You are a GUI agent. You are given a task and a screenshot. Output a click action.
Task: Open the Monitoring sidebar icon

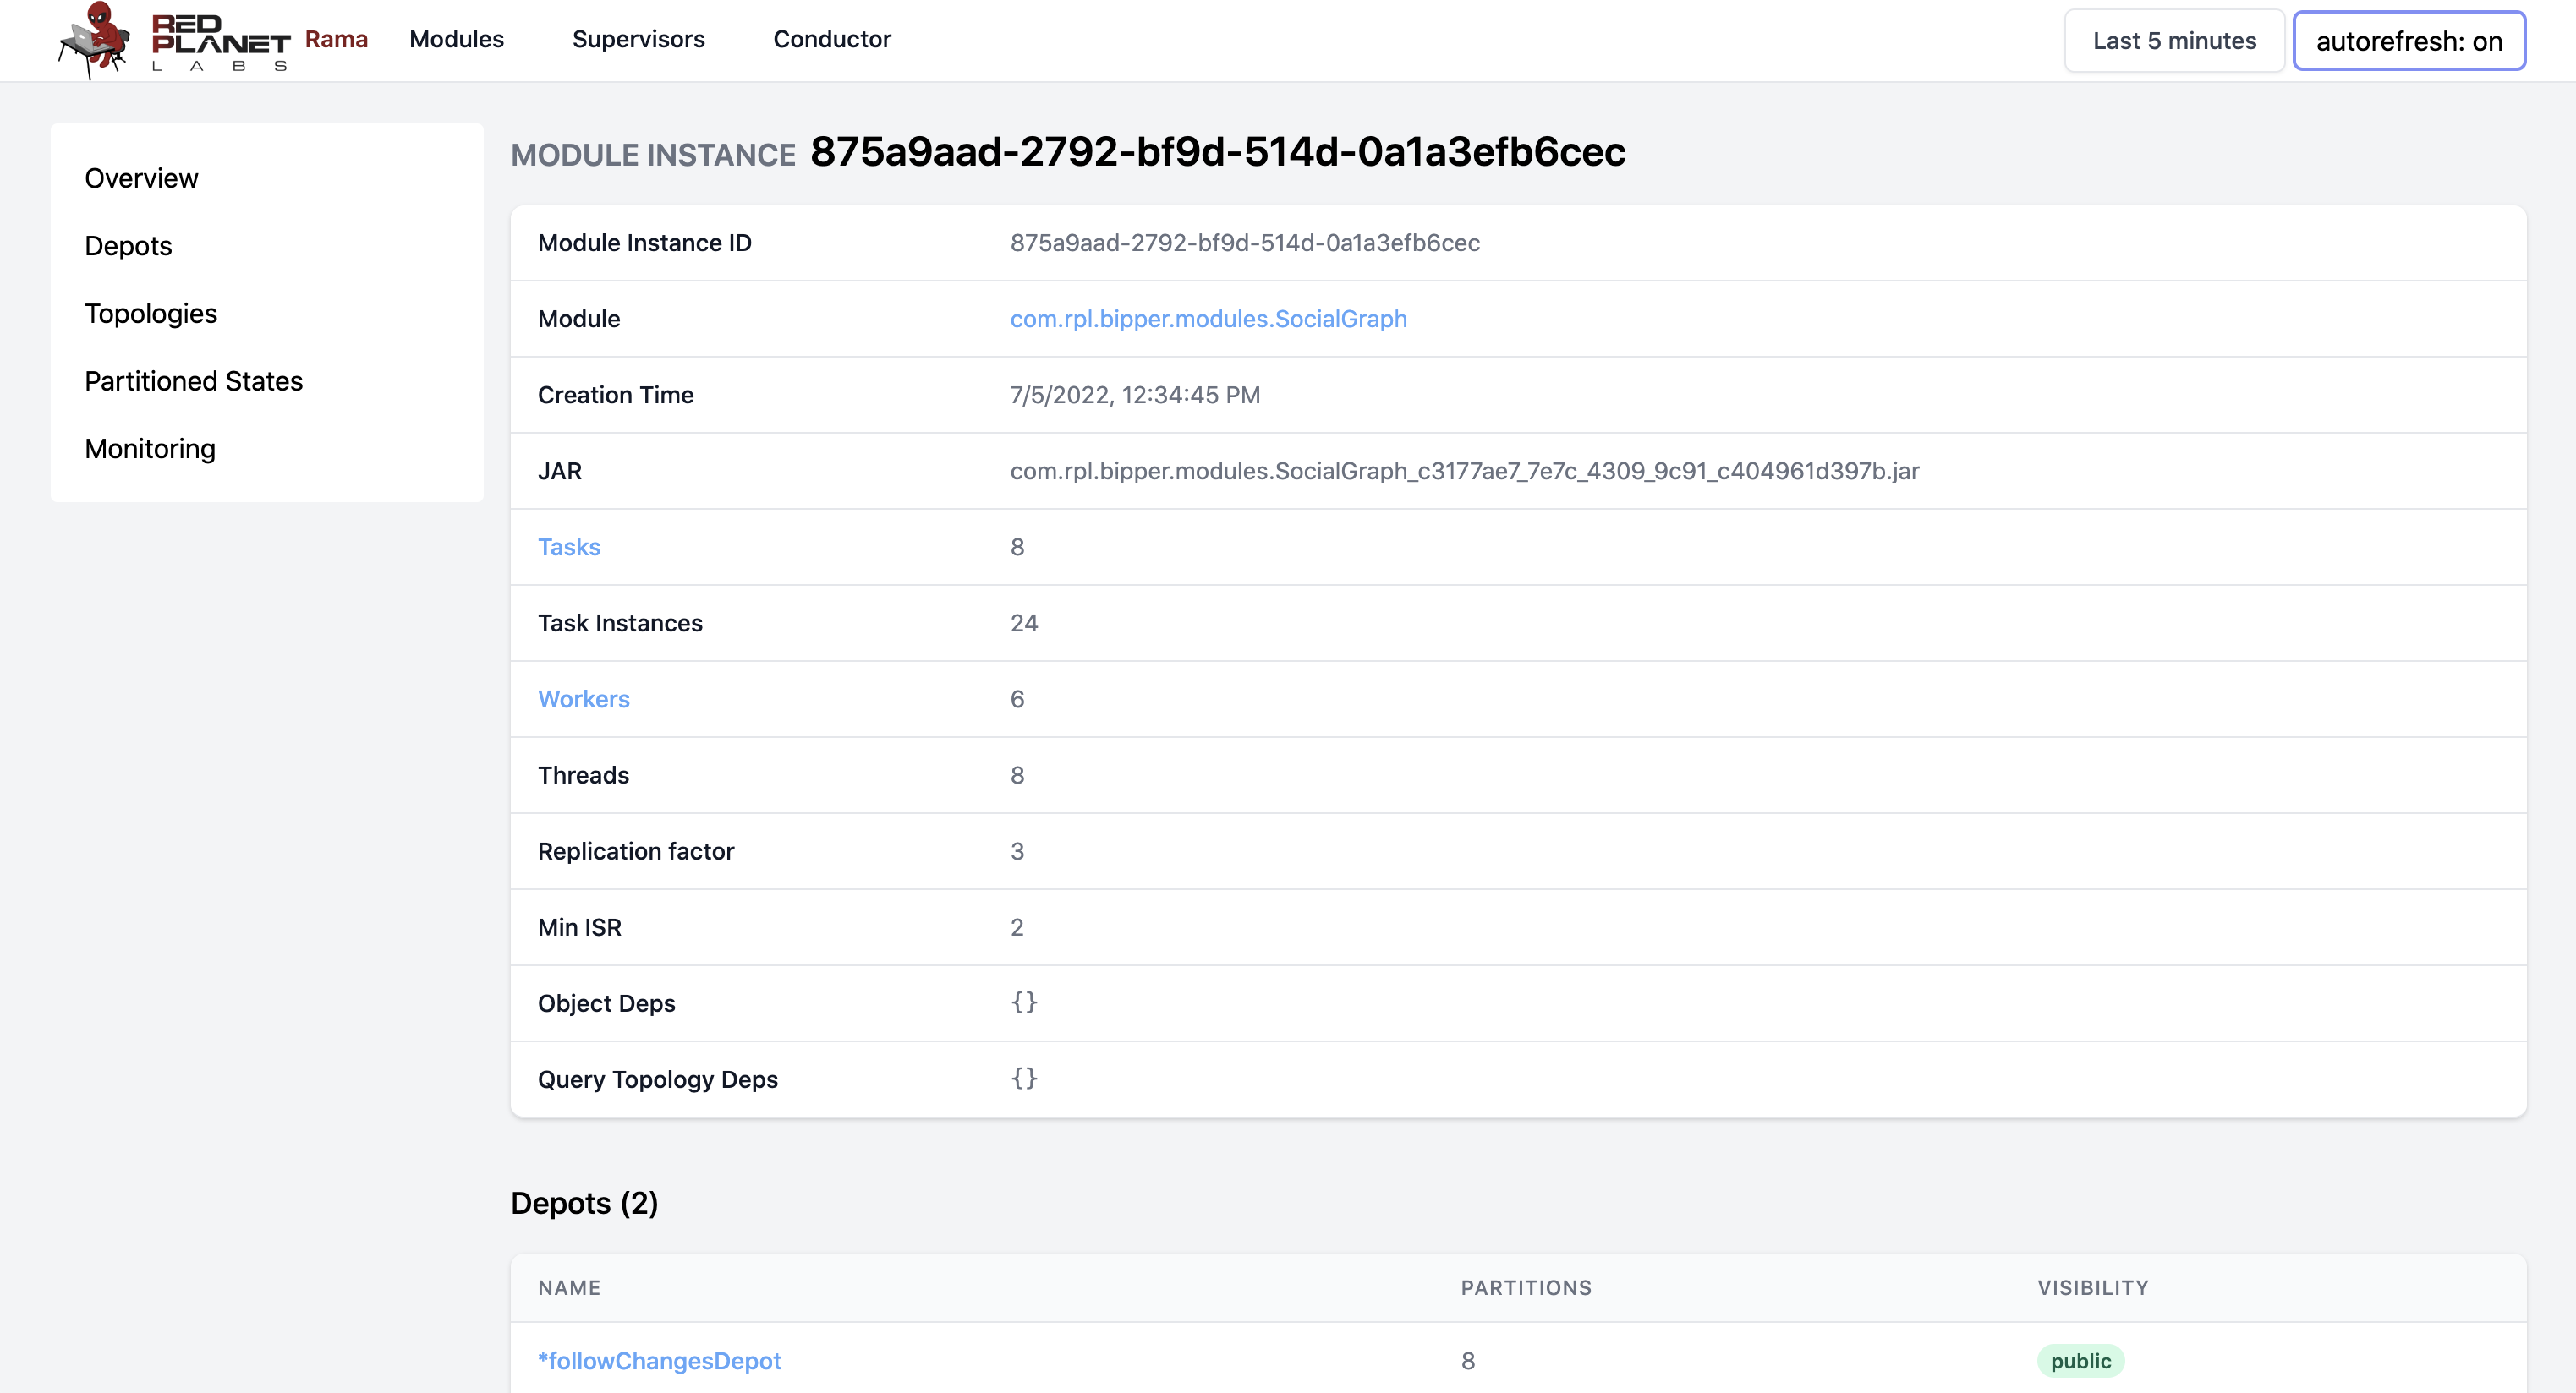tap(150, 448)
